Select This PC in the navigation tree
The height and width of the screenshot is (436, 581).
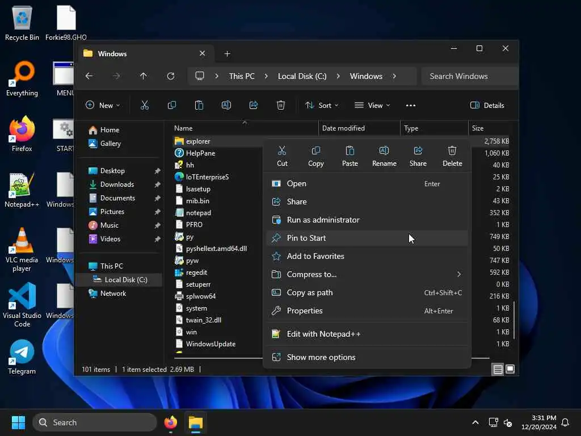click(111, 266)
